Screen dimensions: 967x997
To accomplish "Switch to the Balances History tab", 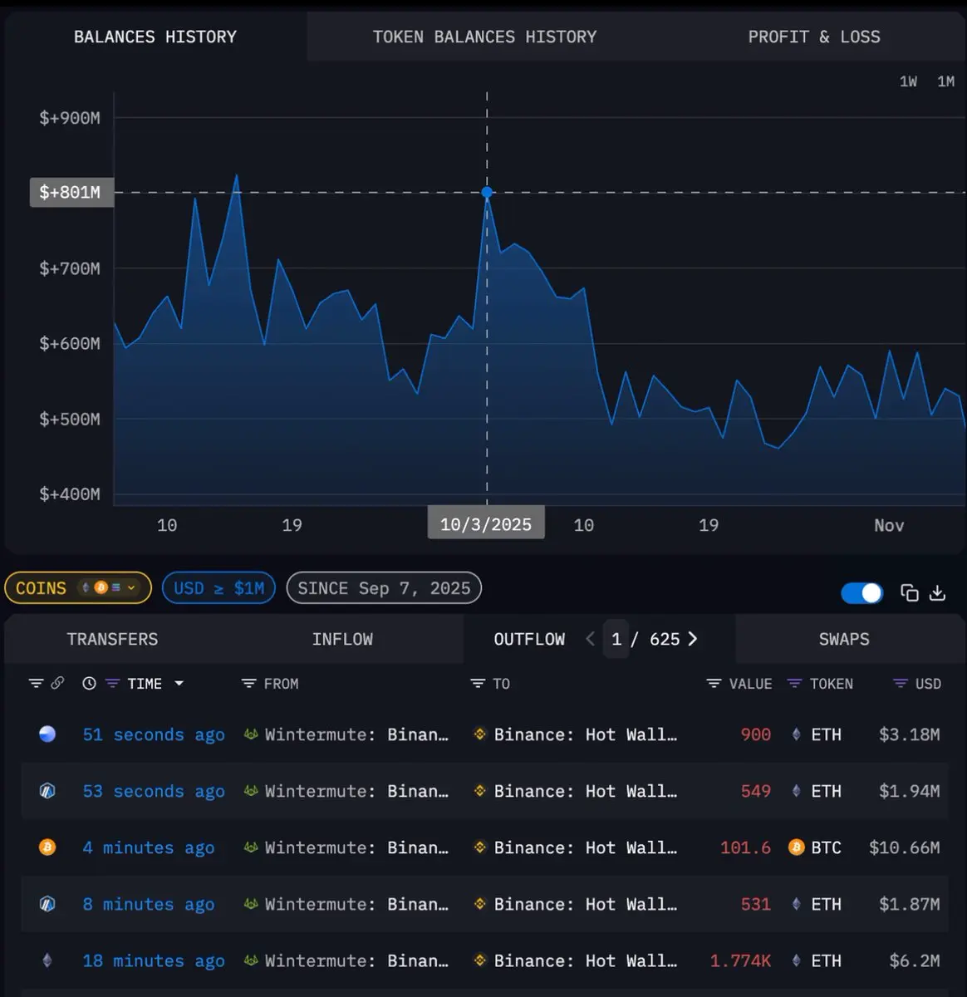I will (x=155, y=37).
